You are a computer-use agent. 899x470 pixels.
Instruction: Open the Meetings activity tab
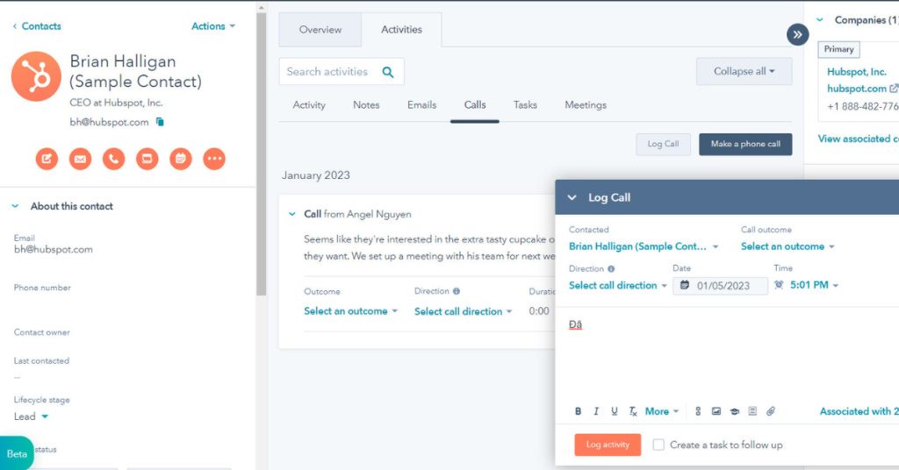(586, 105)
